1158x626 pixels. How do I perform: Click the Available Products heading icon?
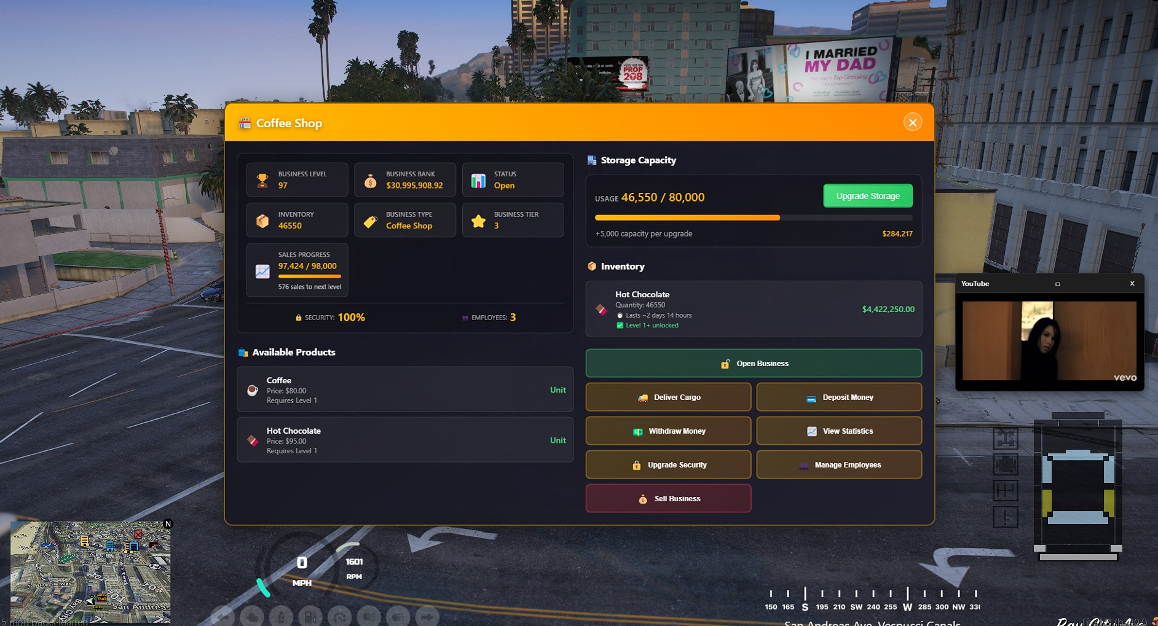point(243,353)
